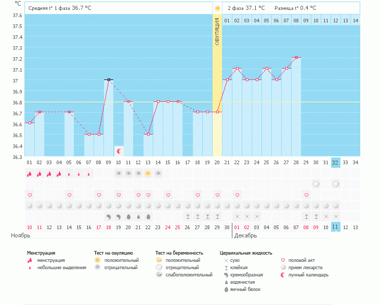Image resolution: width=380 pixels, height=305 pixels.
Task: Select the positive ovulation test icon on day 13
Action: tap(148, 174)
